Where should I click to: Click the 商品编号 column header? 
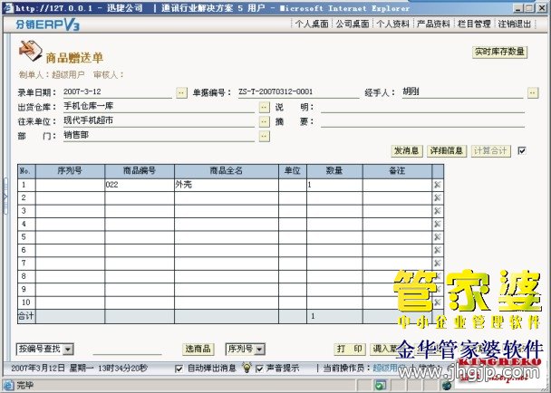pos(140,171)
